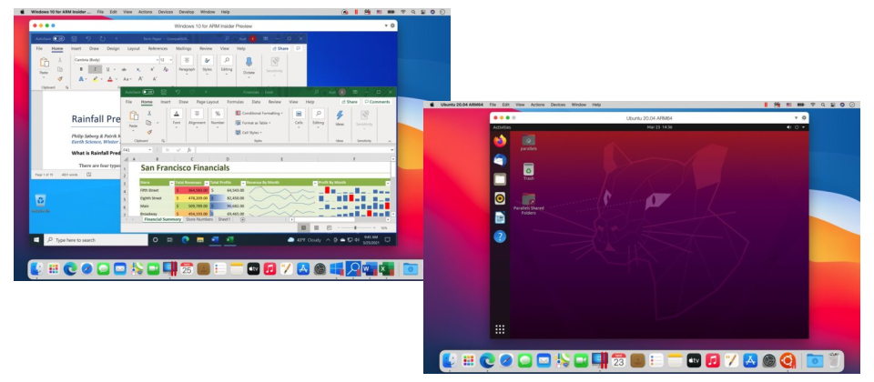This screenshot has height=382, width=874.
Task: Open the Ideas lightning icon in Excel
Action: (340, 116)
